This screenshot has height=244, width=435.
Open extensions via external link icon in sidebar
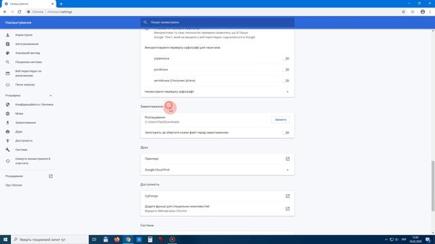[x=51, y=176]
